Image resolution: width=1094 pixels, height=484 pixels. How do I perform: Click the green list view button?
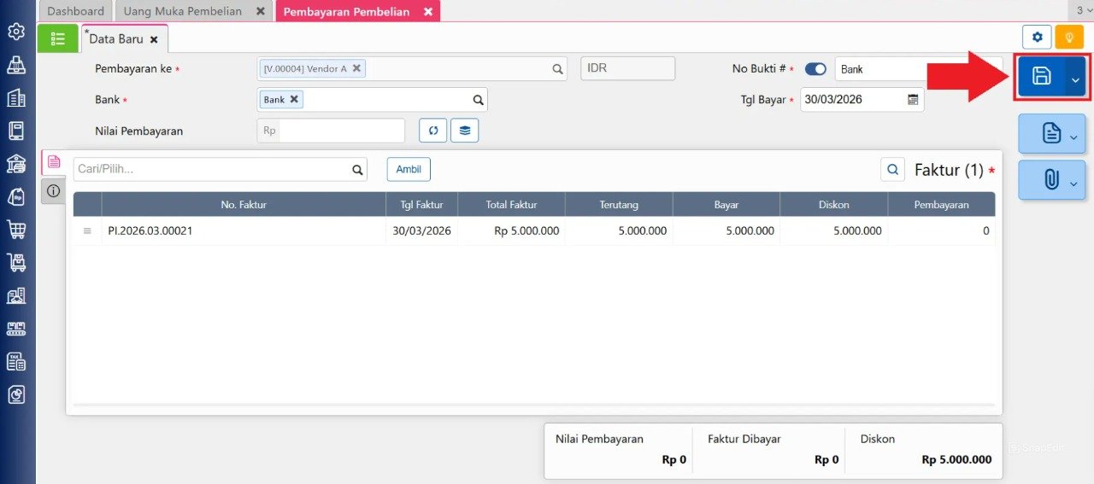point(58,38)
